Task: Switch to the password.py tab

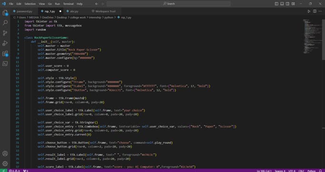Action: pyautogui.click(x=24, y=11)
